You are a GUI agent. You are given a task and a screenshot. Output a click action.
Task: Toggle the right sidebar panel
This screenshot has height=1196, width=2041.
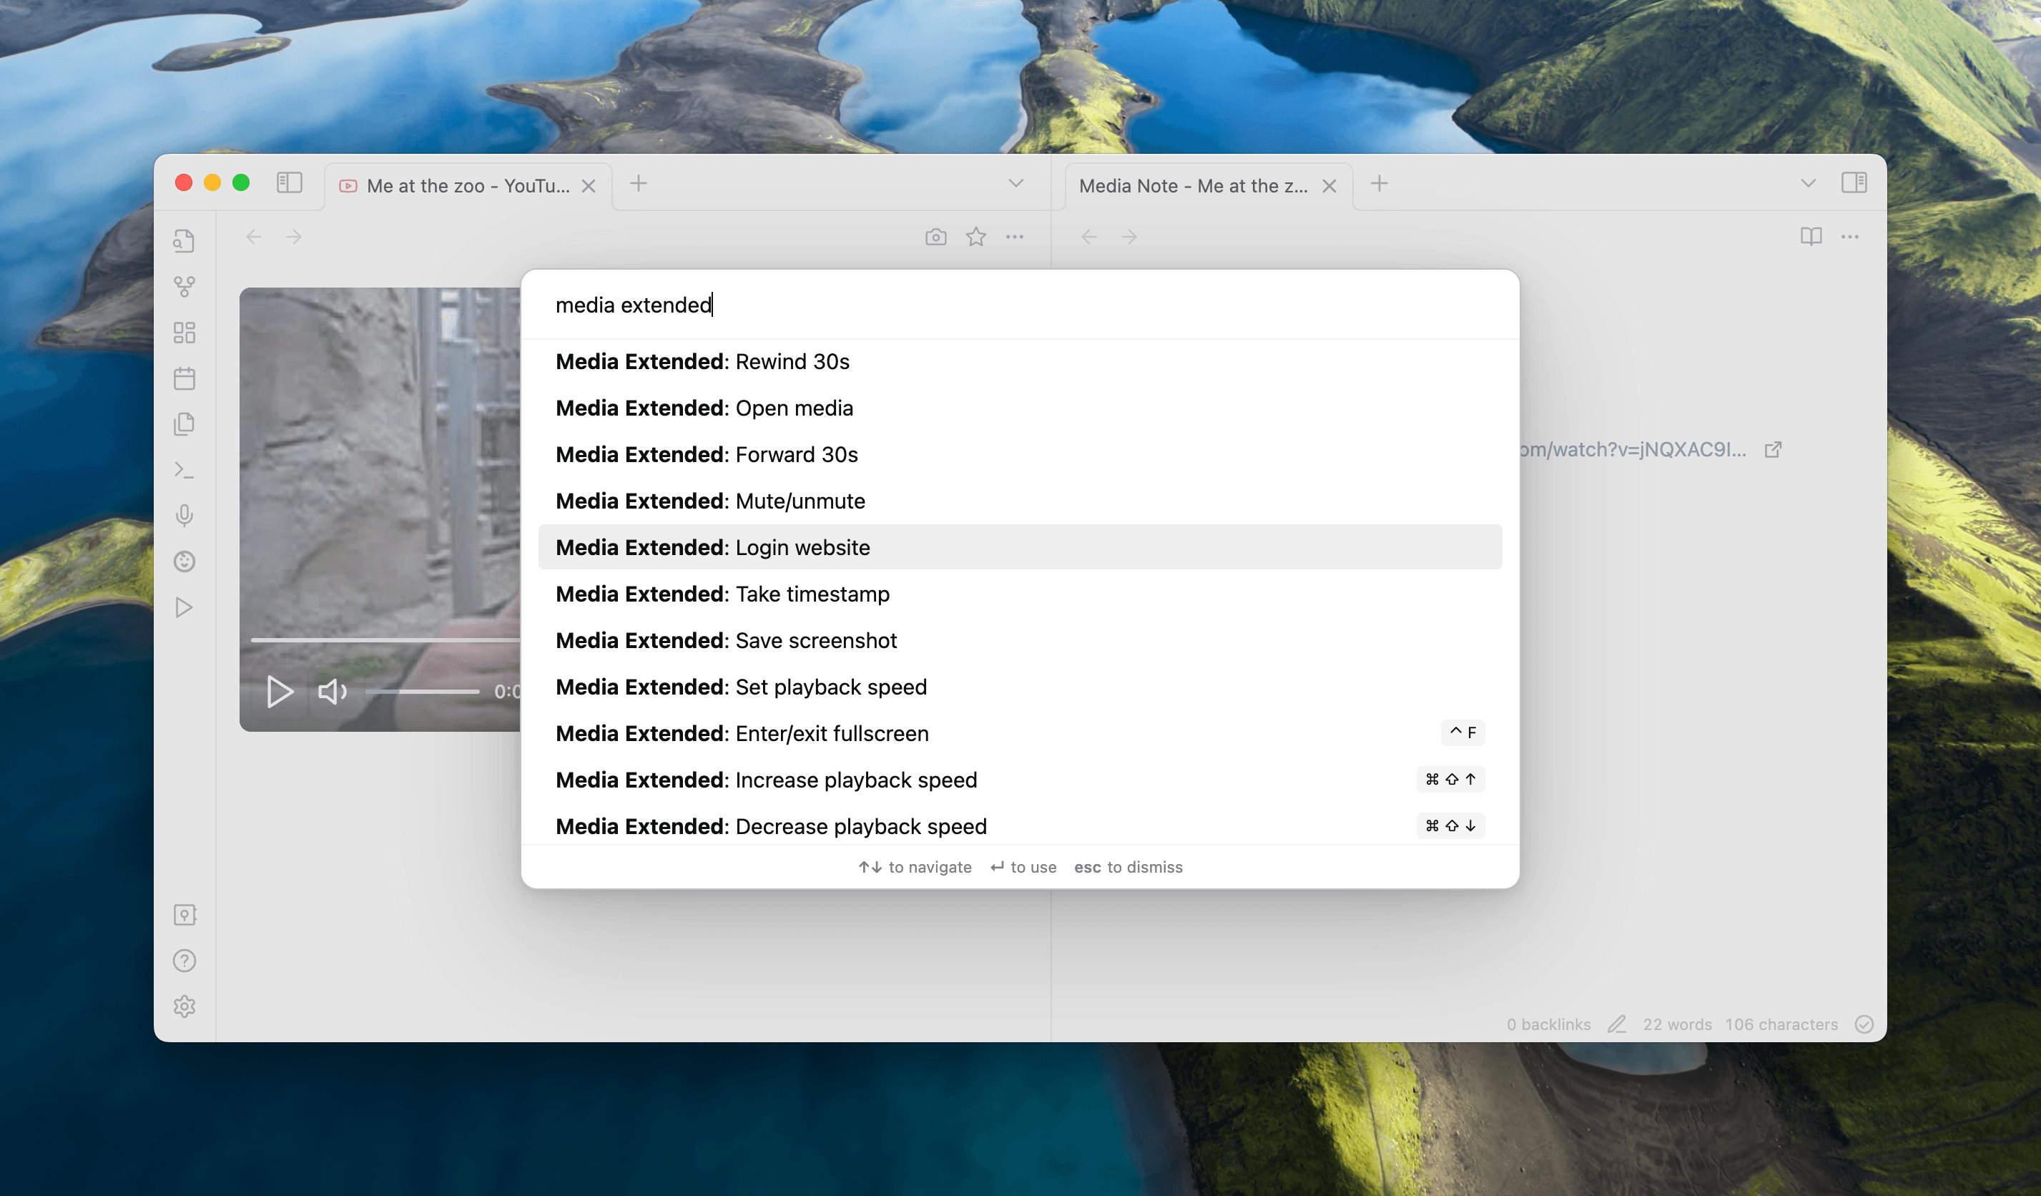(1854, 182)
